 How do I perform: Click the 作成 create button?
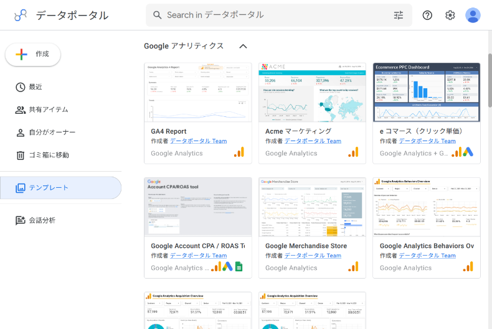33,54
